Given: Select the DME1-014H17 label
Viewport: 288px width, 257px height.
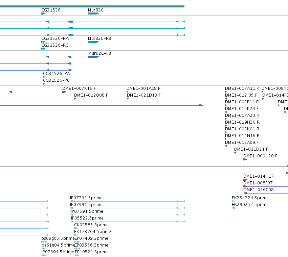Looking at the screenshot, I should point(259,177).
